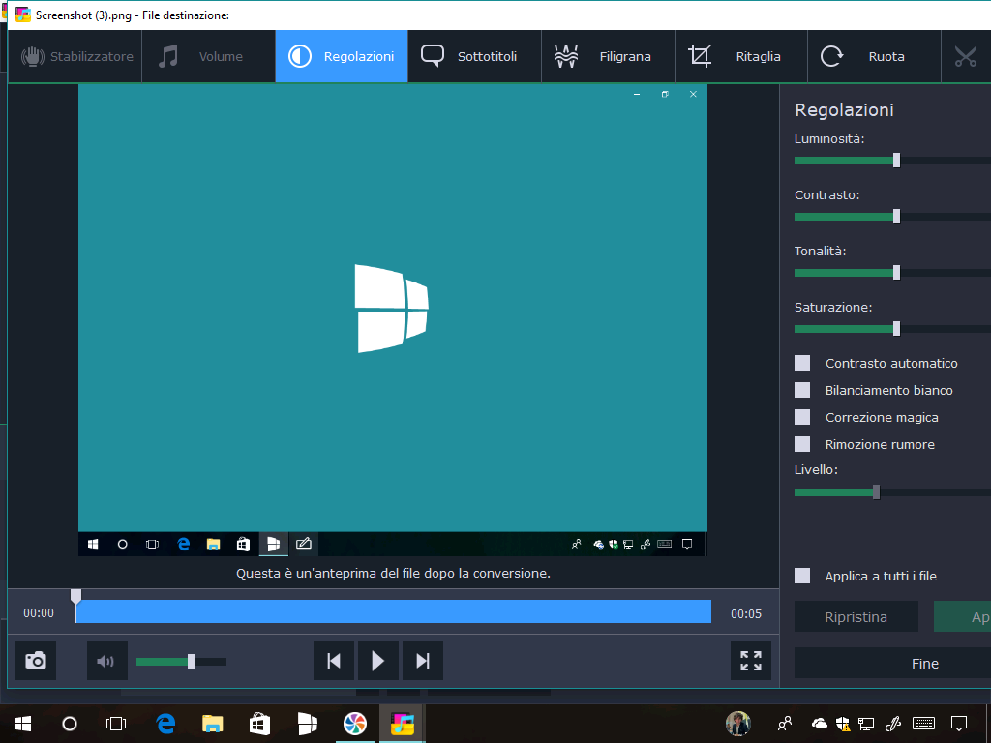Mute audio with the speaker icon
991x743 pixels.
click(106, 661)
